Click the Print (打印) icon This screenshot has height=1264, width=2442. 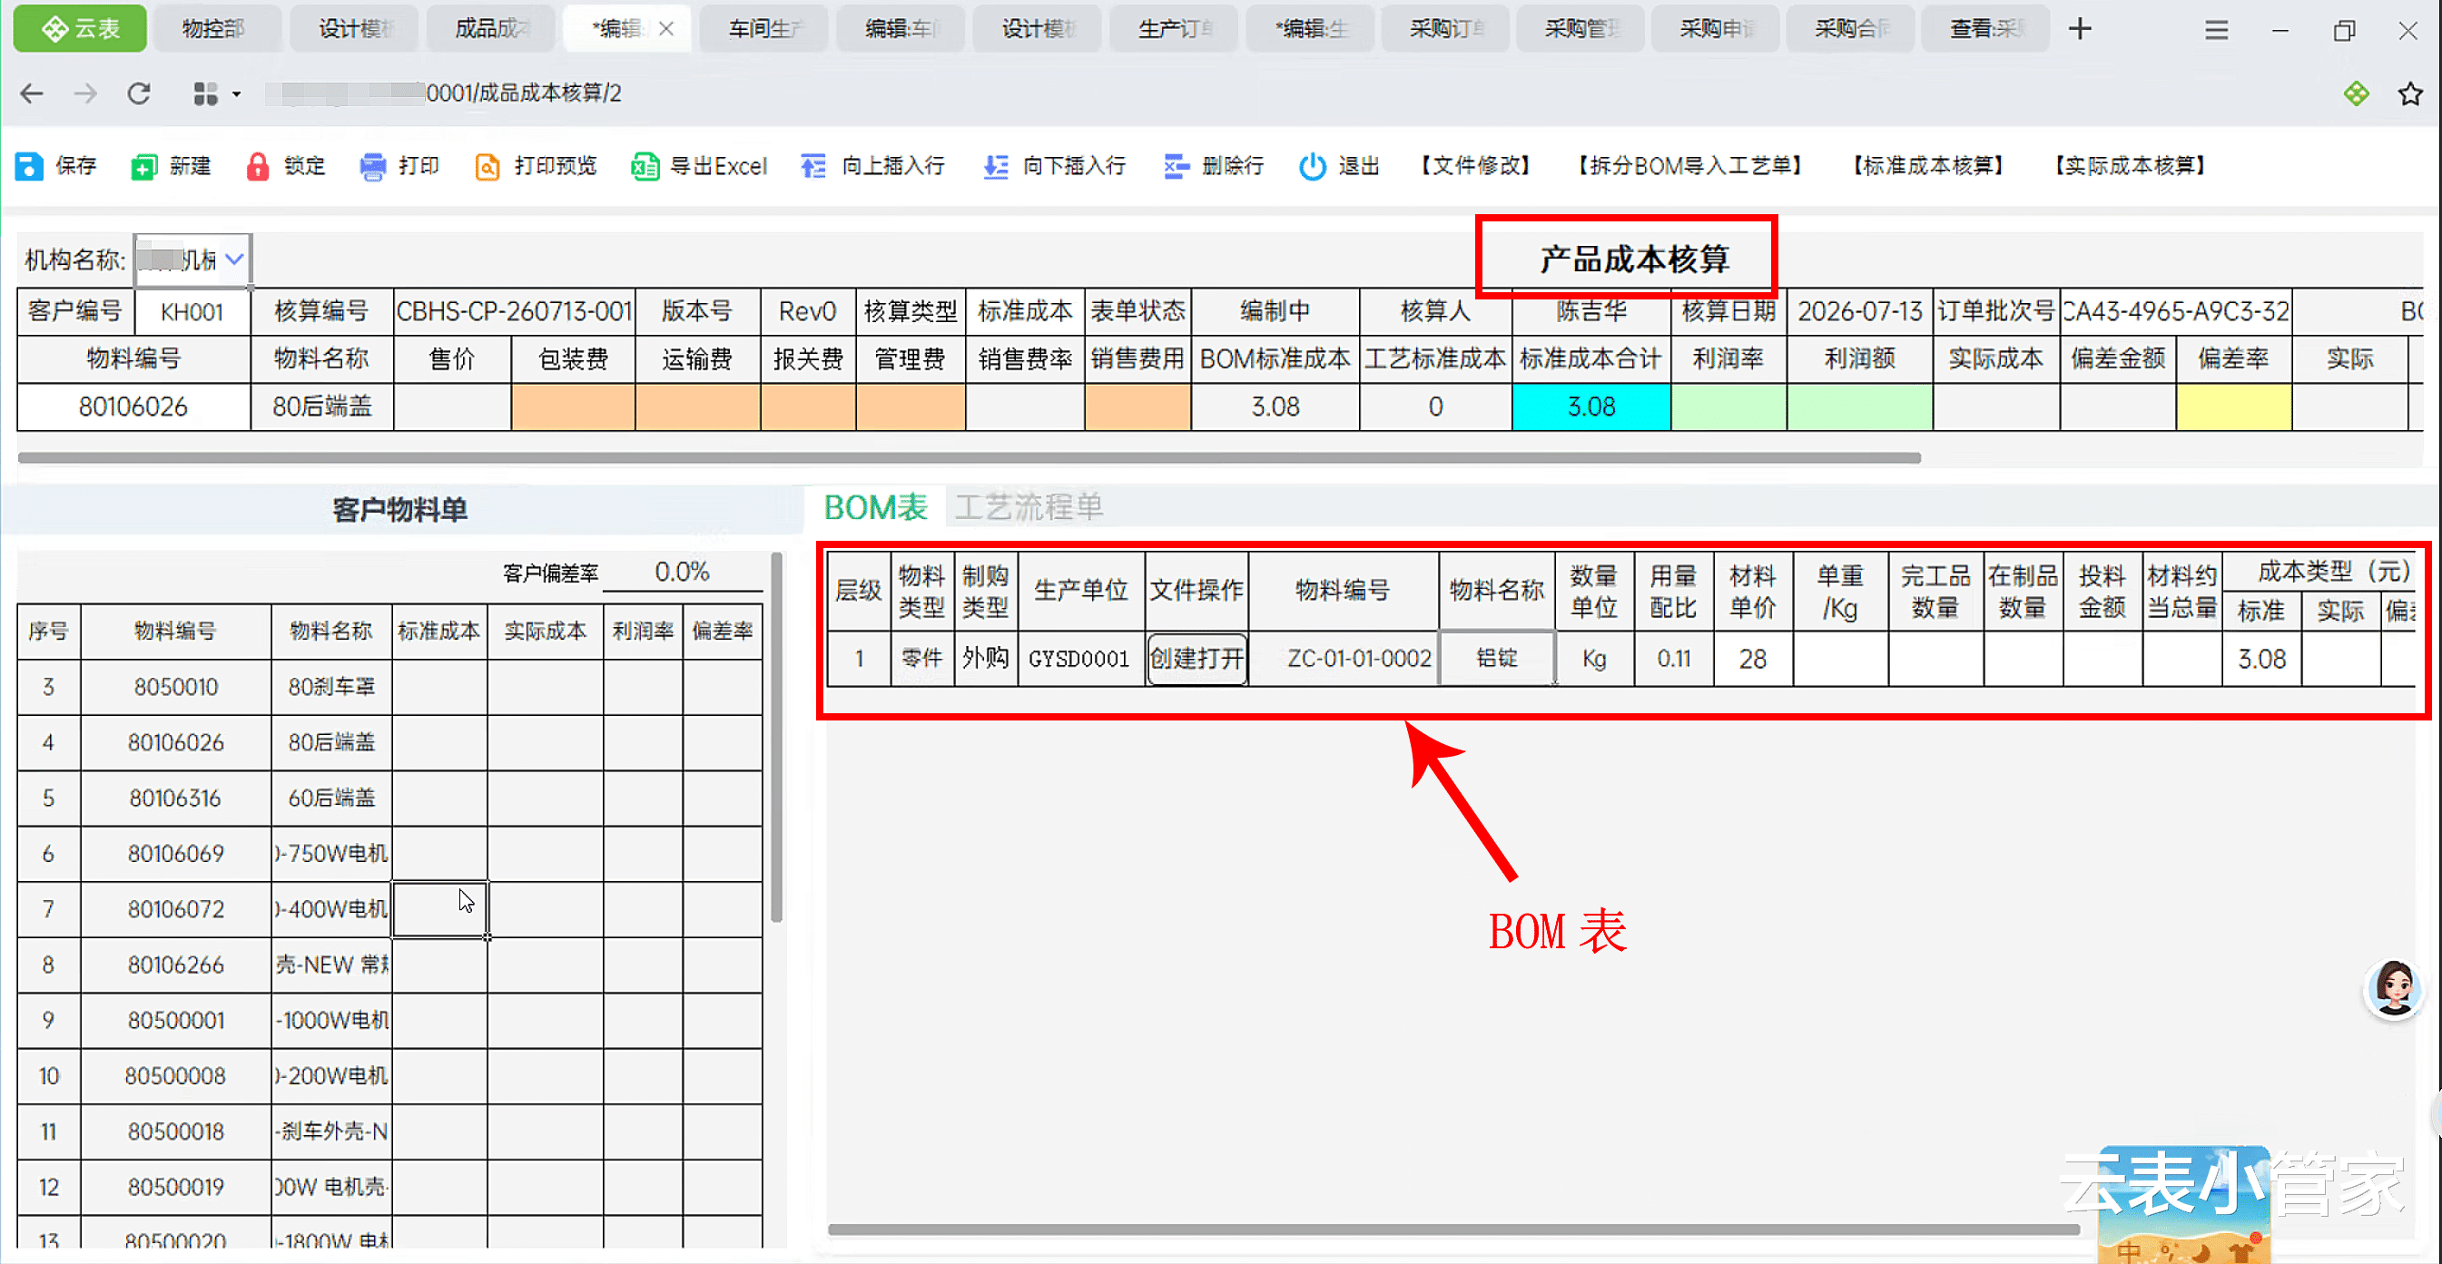[x=372, y=166]
